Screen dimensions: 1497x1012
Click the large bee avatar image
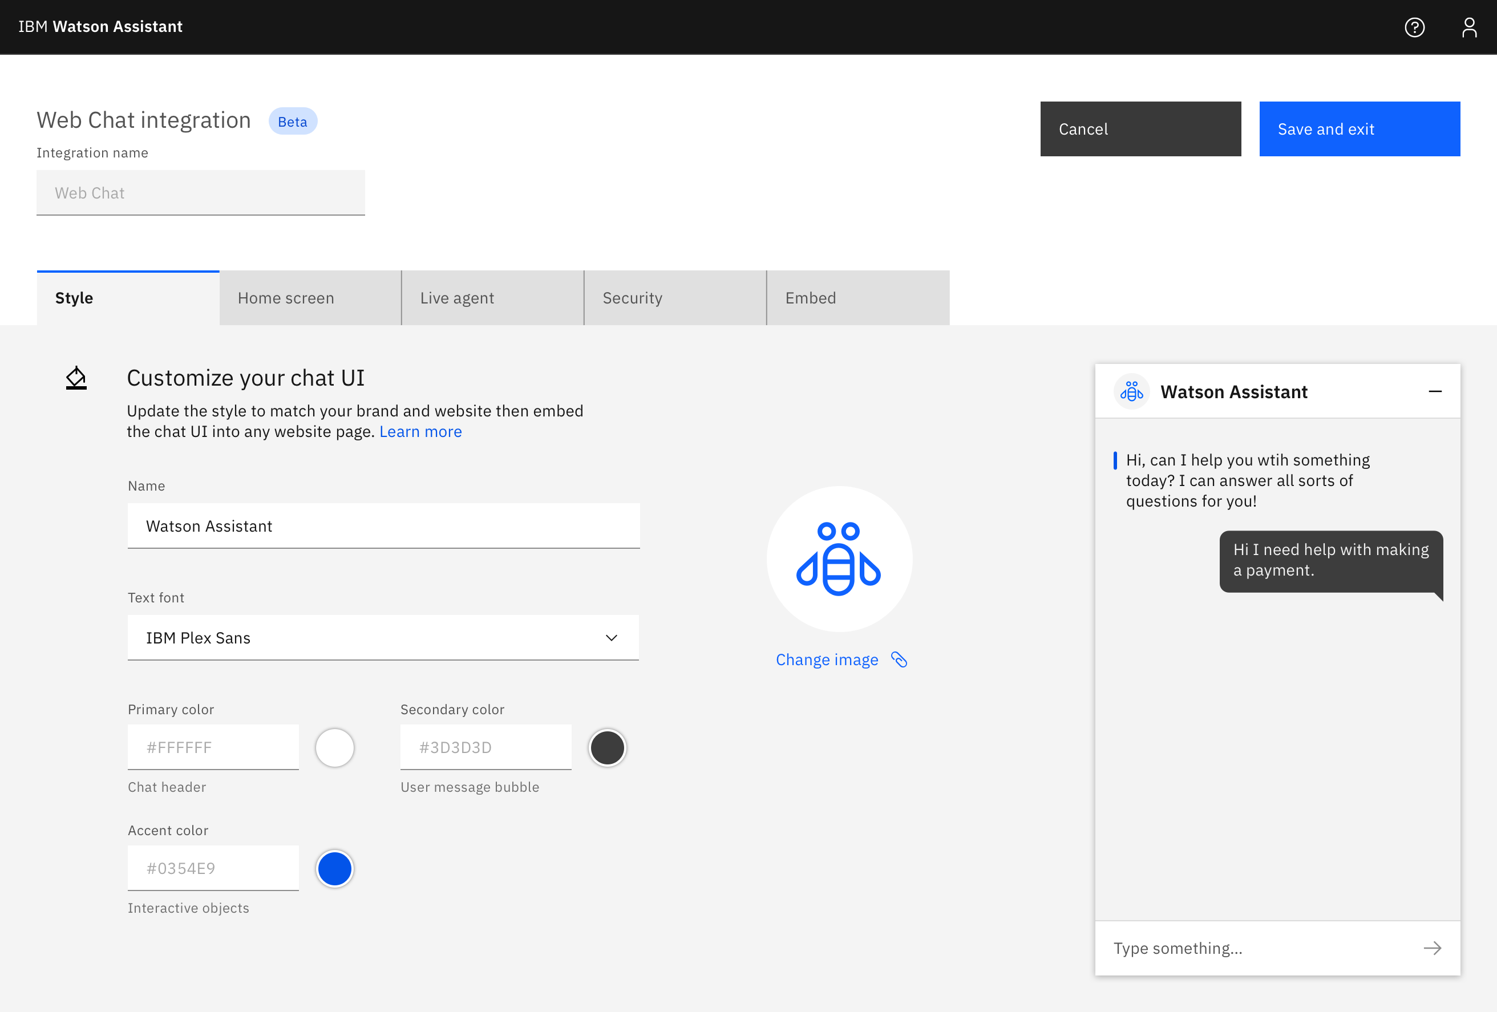click(x=839, y=558)
